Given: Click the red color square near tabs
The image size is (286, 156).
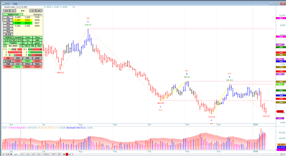Looking at the screenshot, I should pyautogui.click(x=67, y=154).
